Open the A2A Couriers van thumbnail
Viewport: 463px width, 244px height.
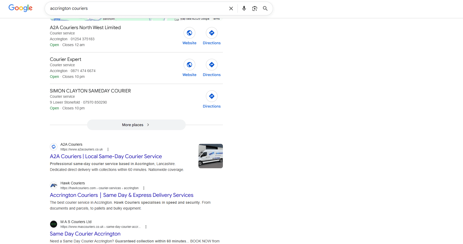(211, 156)
